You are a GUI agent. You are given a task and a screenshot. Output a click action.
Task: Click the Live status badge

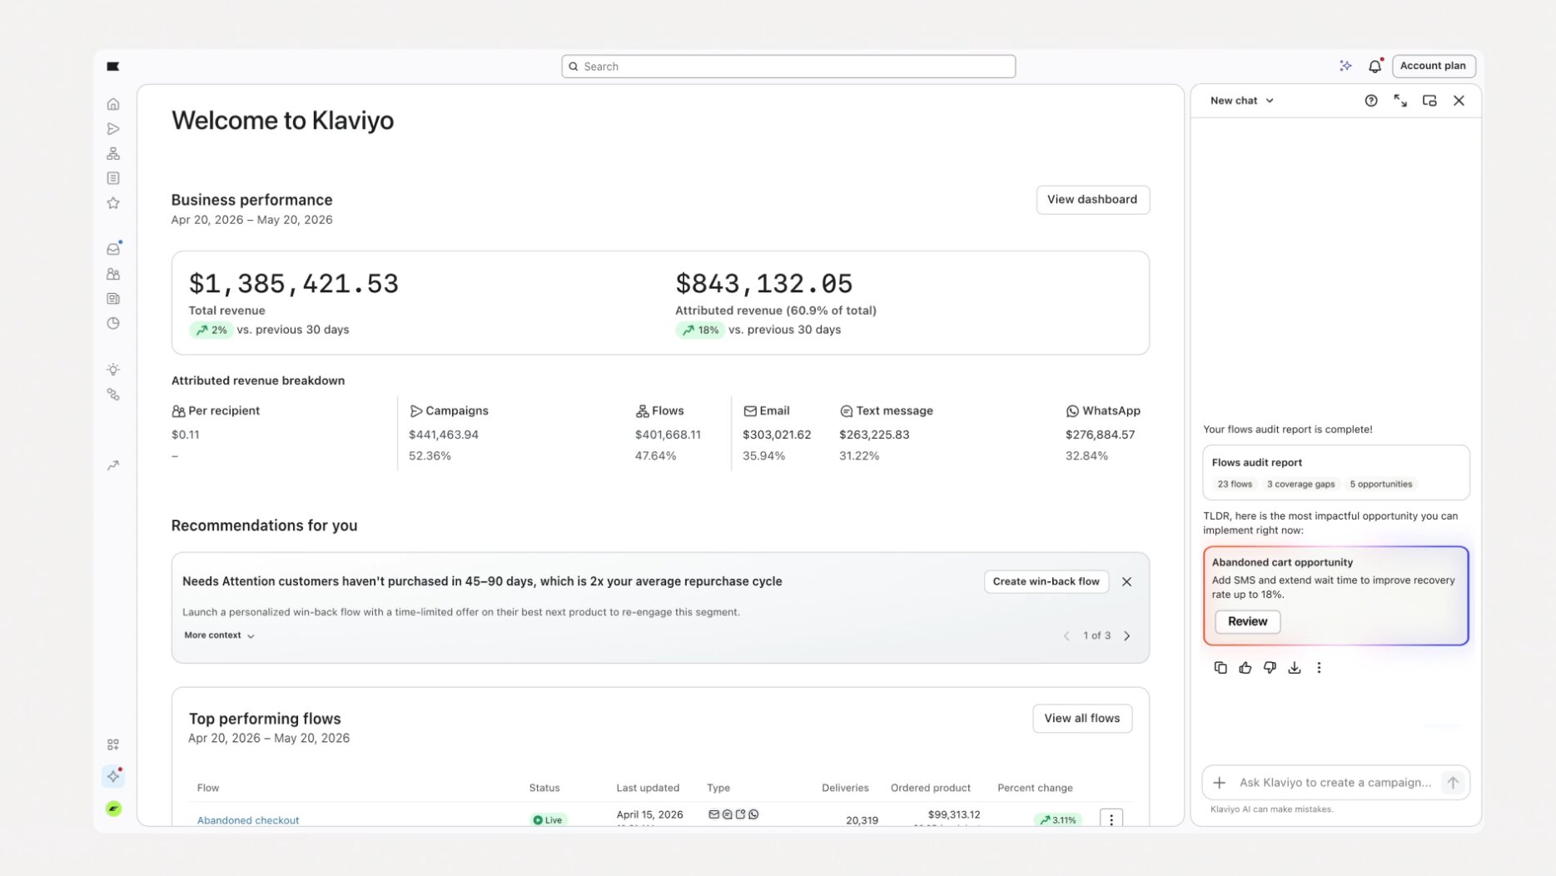[548, 820]
